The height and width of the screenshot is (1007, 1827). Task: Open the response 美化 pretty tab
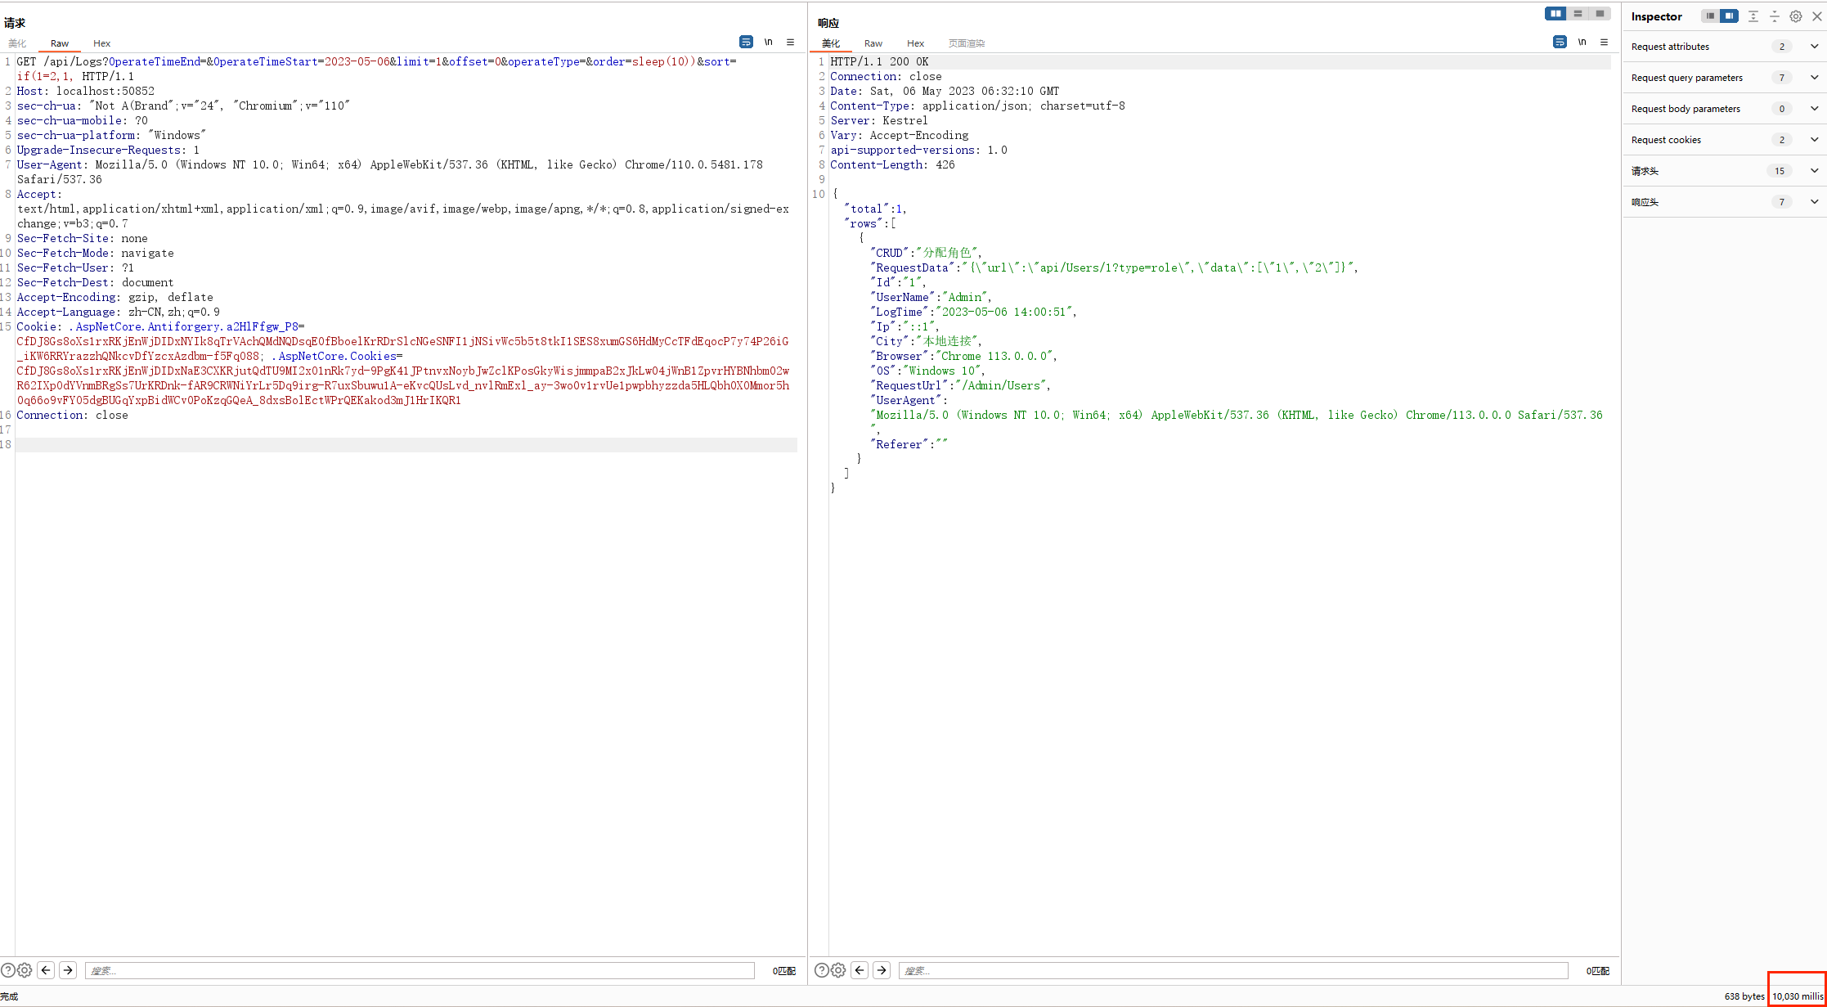click(x=831, y=43)
